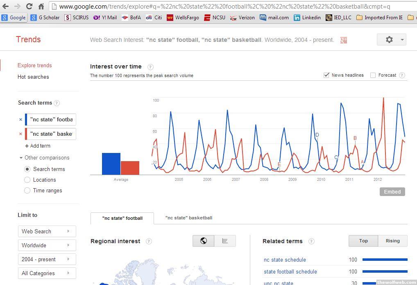Click help icon beside Related terms
The width and height of the screenshot is (417, 285).
pyautogui.click(x=311, y=241)
